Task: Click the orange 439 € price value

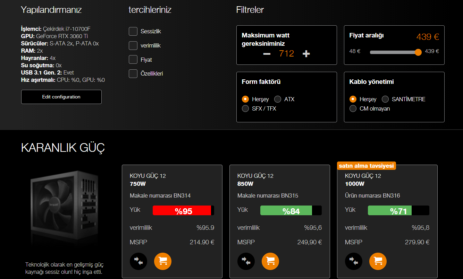Action: [428, 37]
